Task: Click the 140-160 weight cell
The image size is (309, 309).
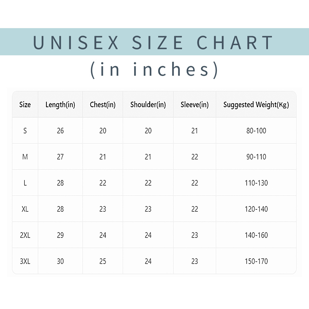Action: [x=256, y=235]
